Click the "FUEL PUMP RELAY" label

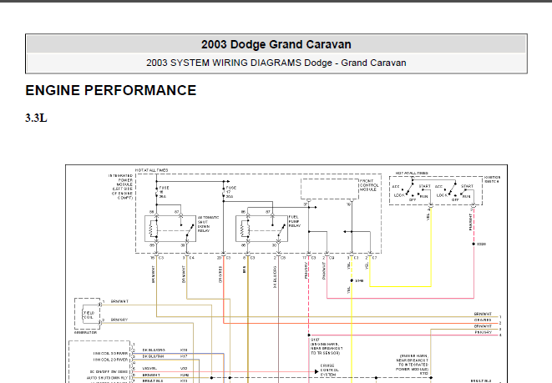tap(295, 222)
